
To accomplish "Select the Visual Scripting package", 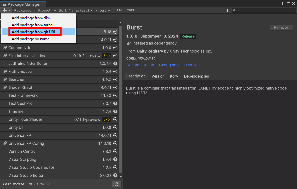I will click(59, 159).
